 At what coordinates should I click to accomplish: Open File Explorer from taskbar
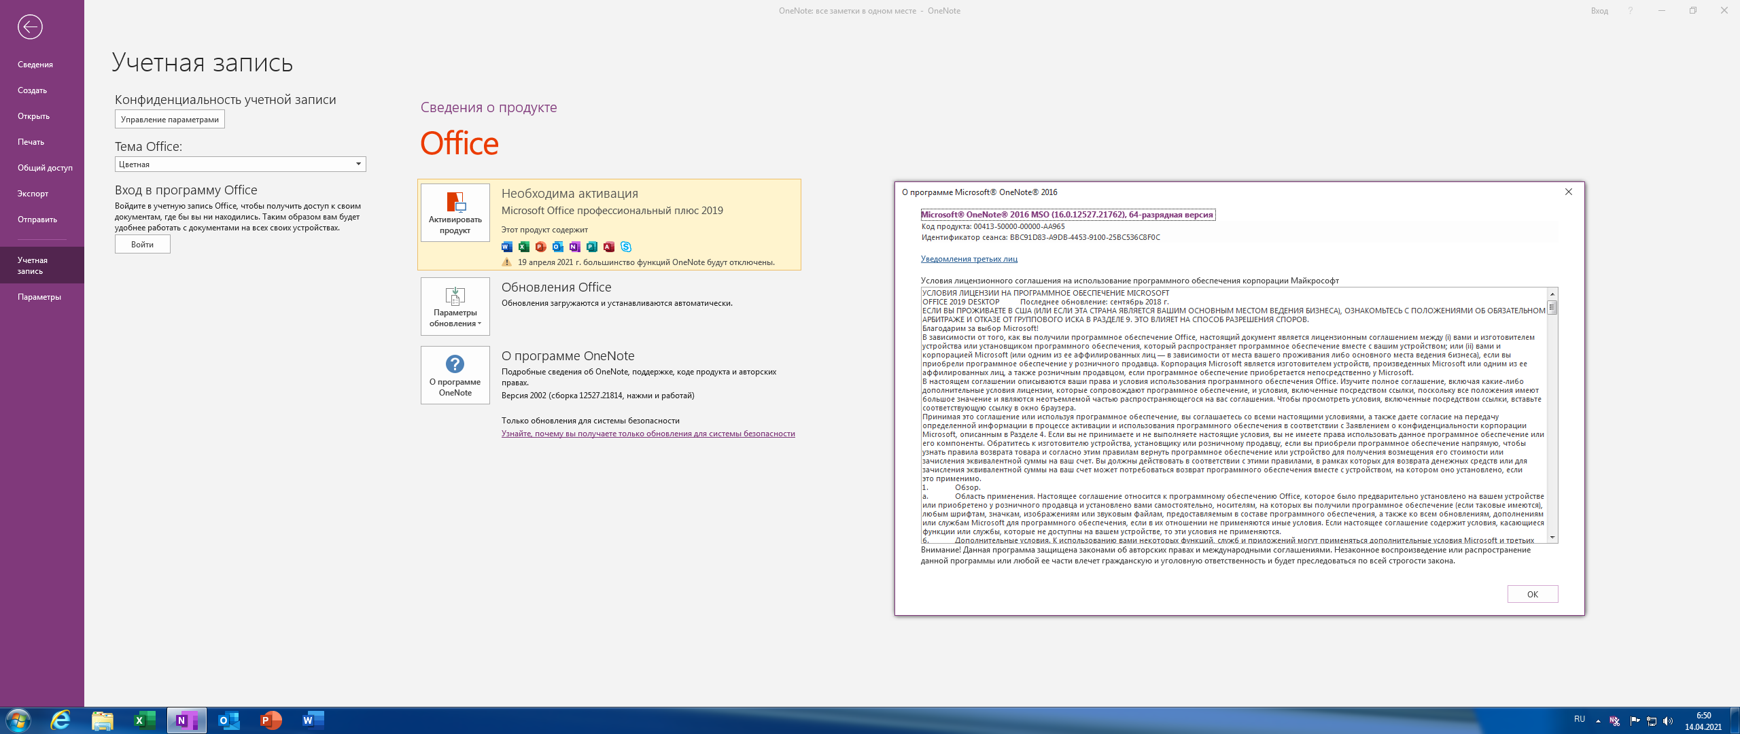coord(103,720)
